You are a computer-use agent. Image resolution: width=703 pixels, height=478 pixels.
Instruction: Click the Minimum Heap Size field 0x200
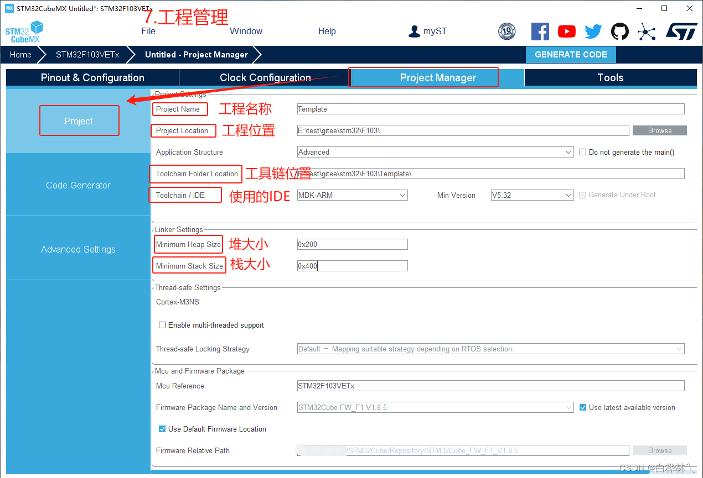pos(353,244)
